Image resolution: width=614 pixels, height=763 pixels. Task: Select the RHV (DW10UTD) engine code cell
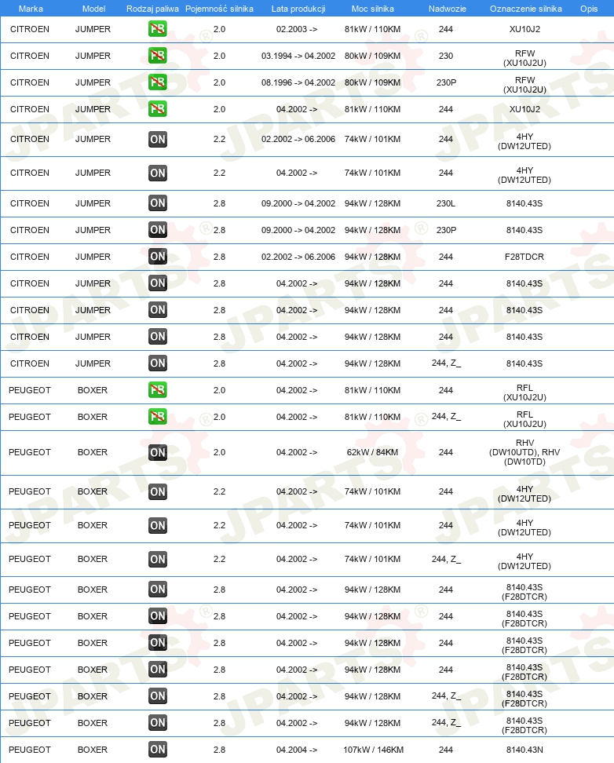coord(524,453)
